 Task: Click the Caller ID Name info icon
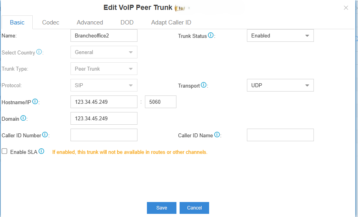[217, 135]
